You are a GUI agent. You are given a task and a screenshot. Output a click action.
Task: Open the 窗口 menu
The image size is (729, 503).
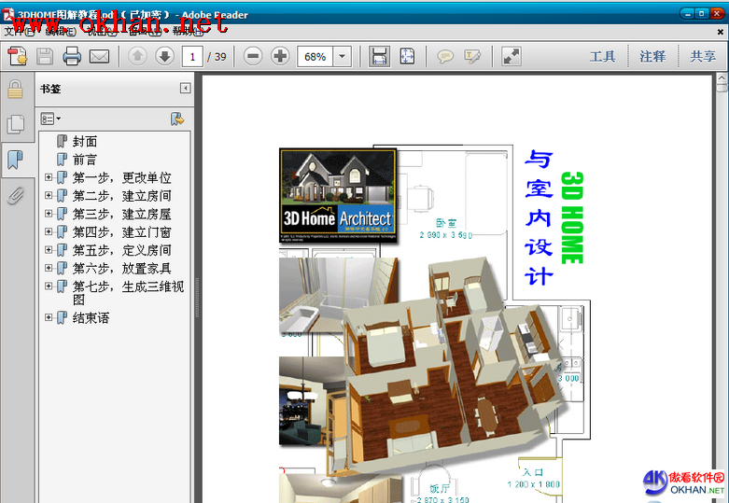145,32
